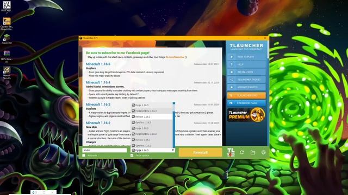This screenshot has width=348, height=195.
Task: Click the username input field
Action: coord(104,150)
